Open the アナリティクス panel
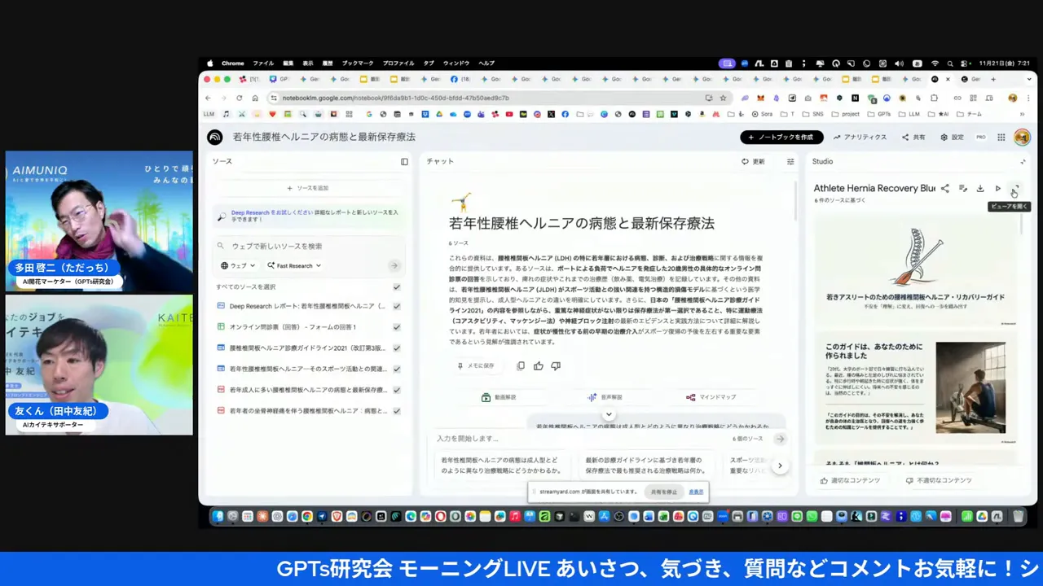 pos(860,137)
